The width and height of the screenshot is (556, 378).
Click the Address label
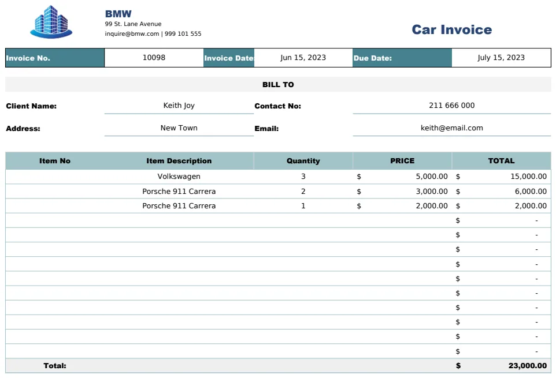pyautogui.click(x=23, y=129)
